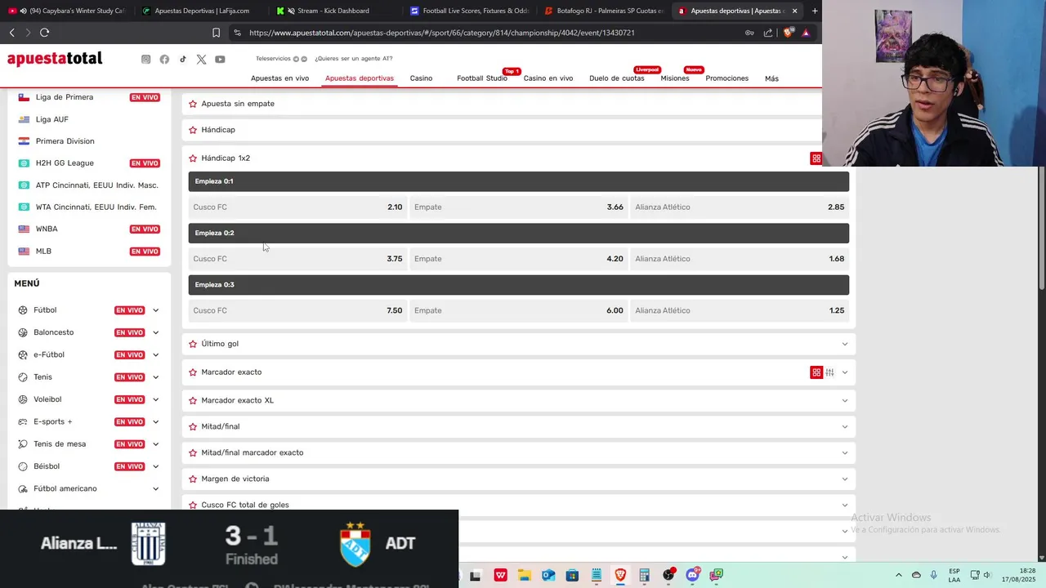
Task: Expand the Tenis menu chevron
Action: pyautogui.click(x=155, y=377)
